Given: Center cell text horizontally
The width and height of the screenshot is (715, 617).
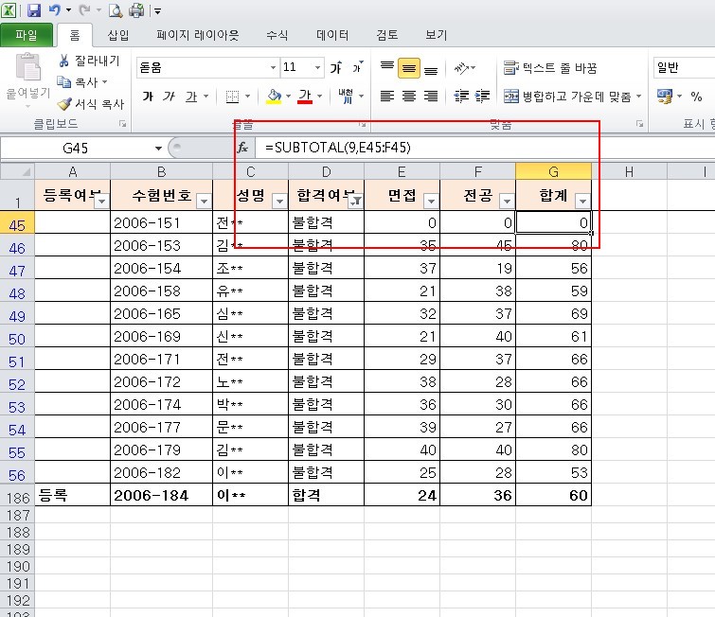Looking at the screenshot, I should [409, 97].
